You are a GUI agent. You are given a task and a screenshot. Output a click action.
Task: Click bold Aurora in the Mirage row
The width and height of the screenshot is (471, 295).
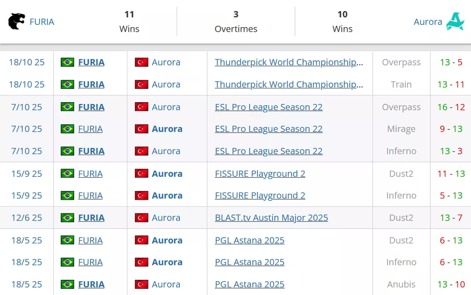point(167,129)
